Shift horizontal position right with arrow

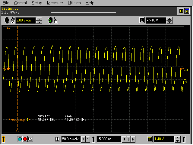coord(133,139)
